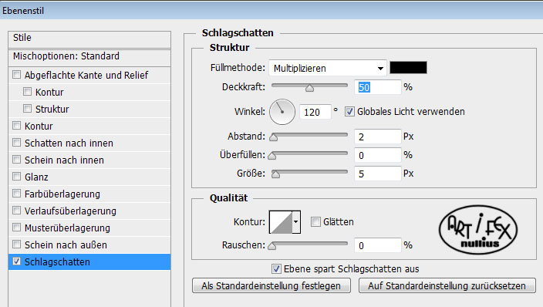
Task: Open the black shadow color swatch
Action: click(x=408, y=68)
